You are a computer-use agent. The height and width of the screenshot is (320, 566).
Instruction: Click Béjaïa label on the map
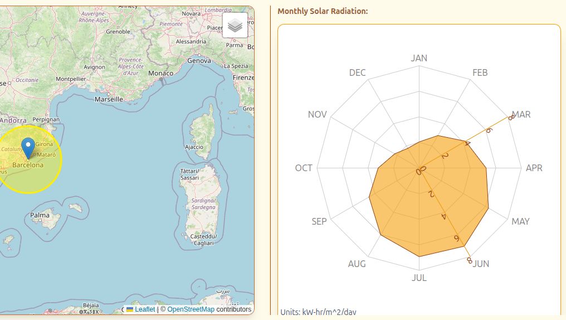(x=91, y=306)
